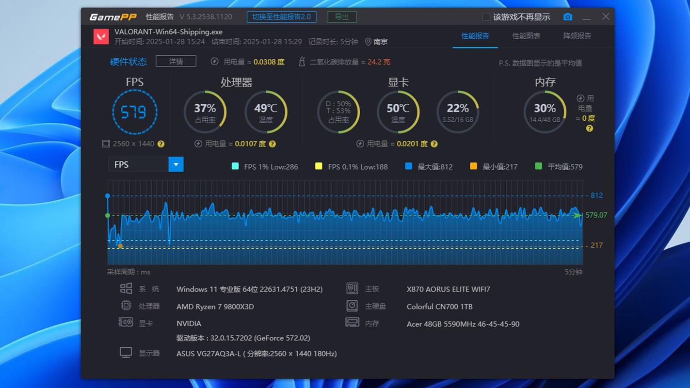Click the CO2 emission bottle icon
This screenshot has width=690, height=388.
pos(302,62)
